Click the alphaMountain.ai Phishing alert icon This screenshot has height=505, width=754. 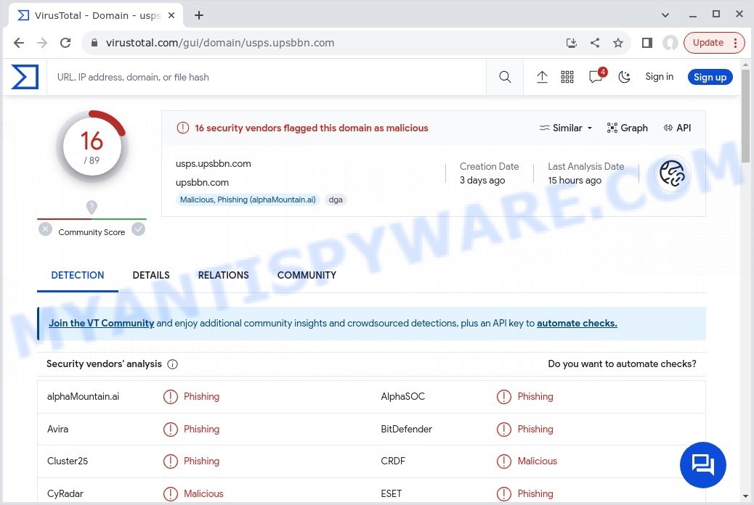170,396
